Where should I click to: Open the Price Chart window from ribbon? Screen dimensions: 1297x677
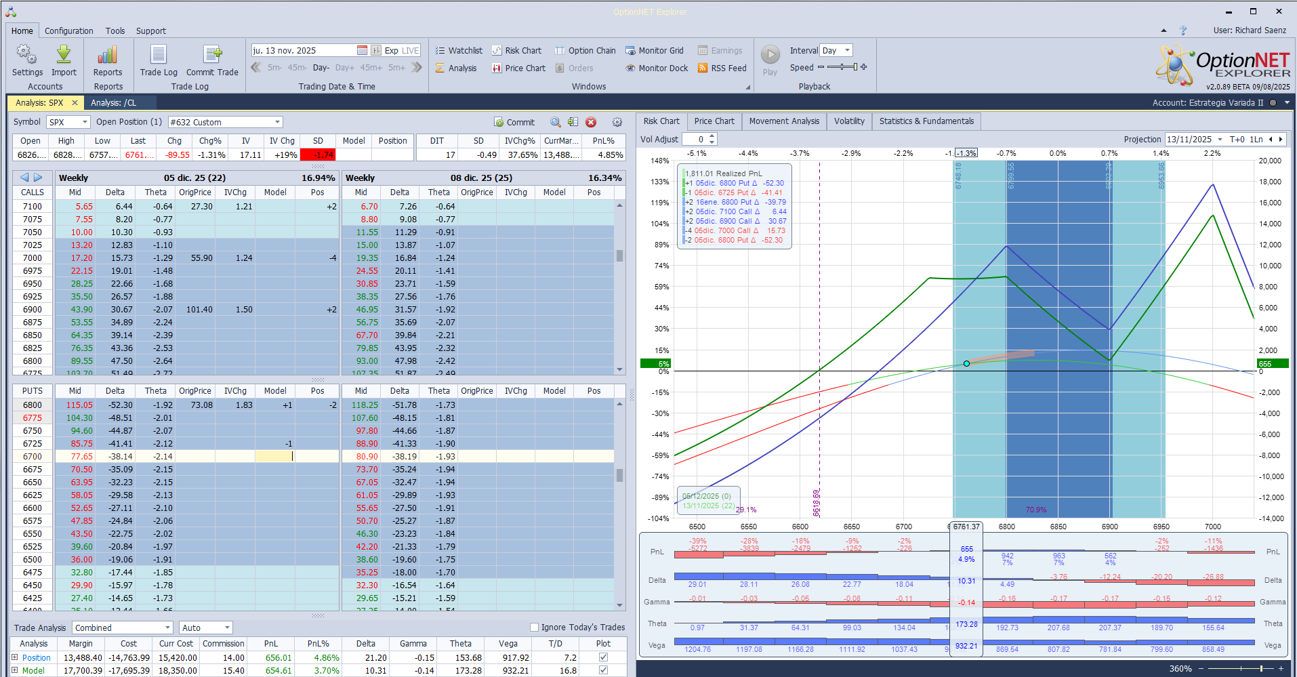(518, 68)
